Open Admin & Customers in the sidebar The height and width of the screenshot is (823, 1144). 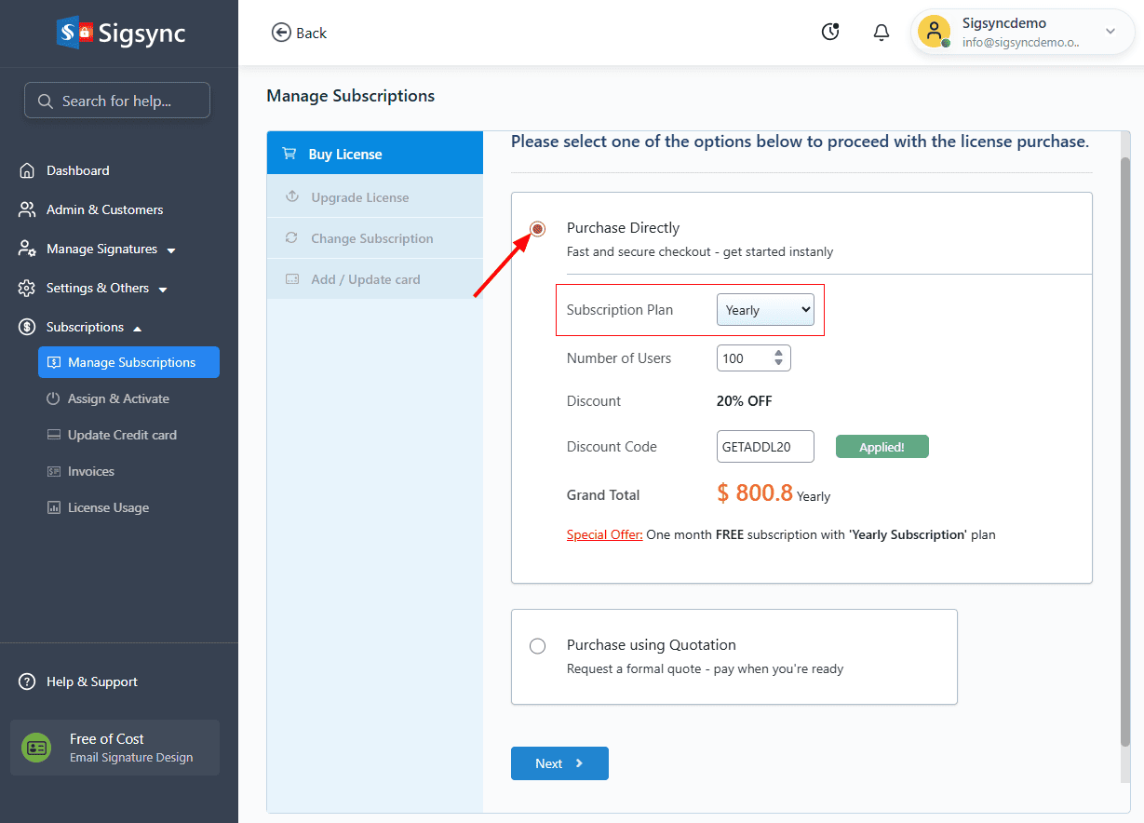104,209
